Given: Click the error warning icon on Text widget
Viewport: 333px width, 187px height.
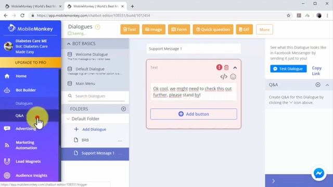Looking at the screenshot, I should click(219, 68).
